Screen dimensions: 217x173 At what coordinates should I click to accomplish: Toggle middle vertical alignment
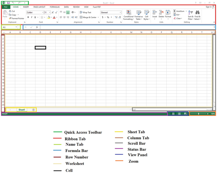(x=64, y=12)
